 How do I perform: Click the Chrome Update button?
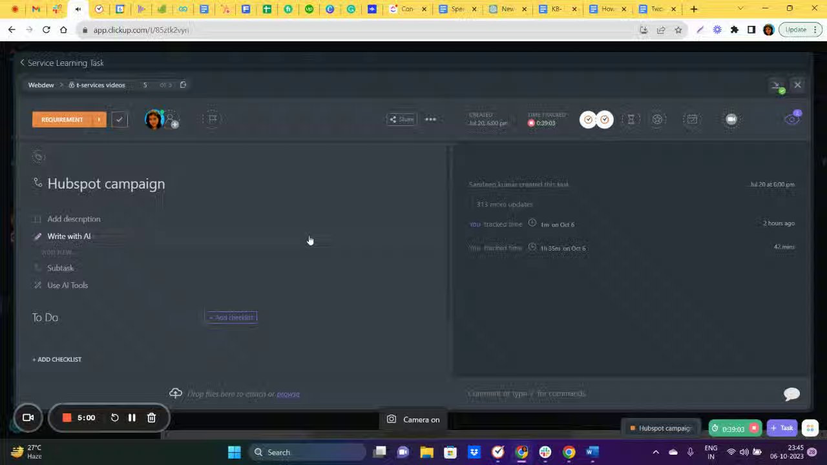(800, 30)
